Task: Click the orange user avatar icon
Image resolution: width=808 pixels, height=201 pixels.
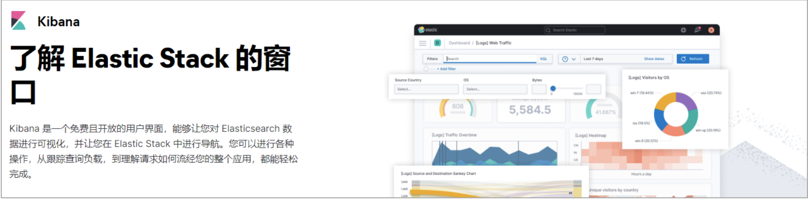Action: pyautogui.click(x=711, y=30)
